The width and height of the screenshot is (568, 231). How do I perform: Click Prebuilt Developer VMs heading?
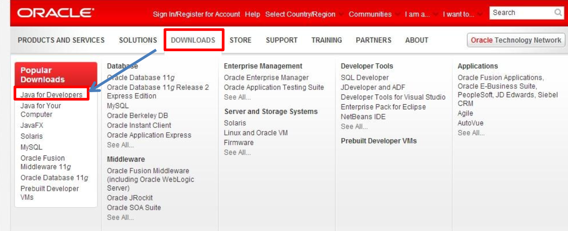pyautogui.click(x=379, y=141)
